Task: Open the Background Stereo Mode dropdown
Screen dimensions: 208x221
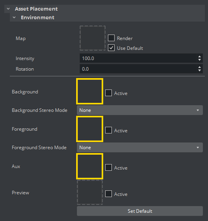Action: pyautogui.click(x=140, y=110)
